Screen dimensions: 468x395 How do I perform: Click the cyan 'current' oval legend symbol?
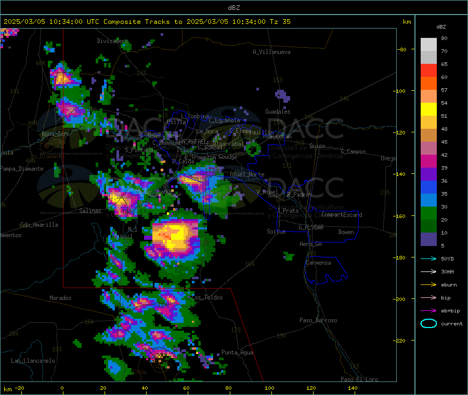coord(428,323)
